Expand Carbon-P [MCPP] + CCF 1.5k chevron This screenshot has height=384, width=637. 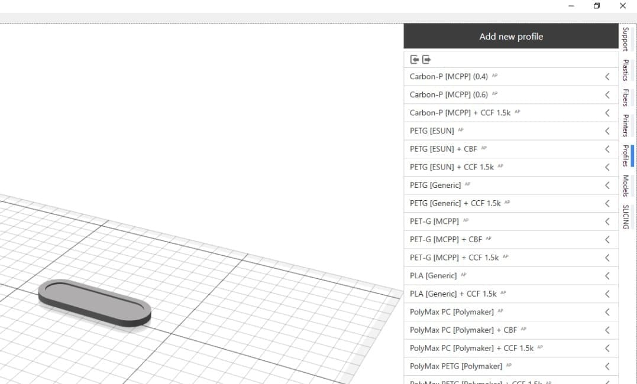pos(607,113)
